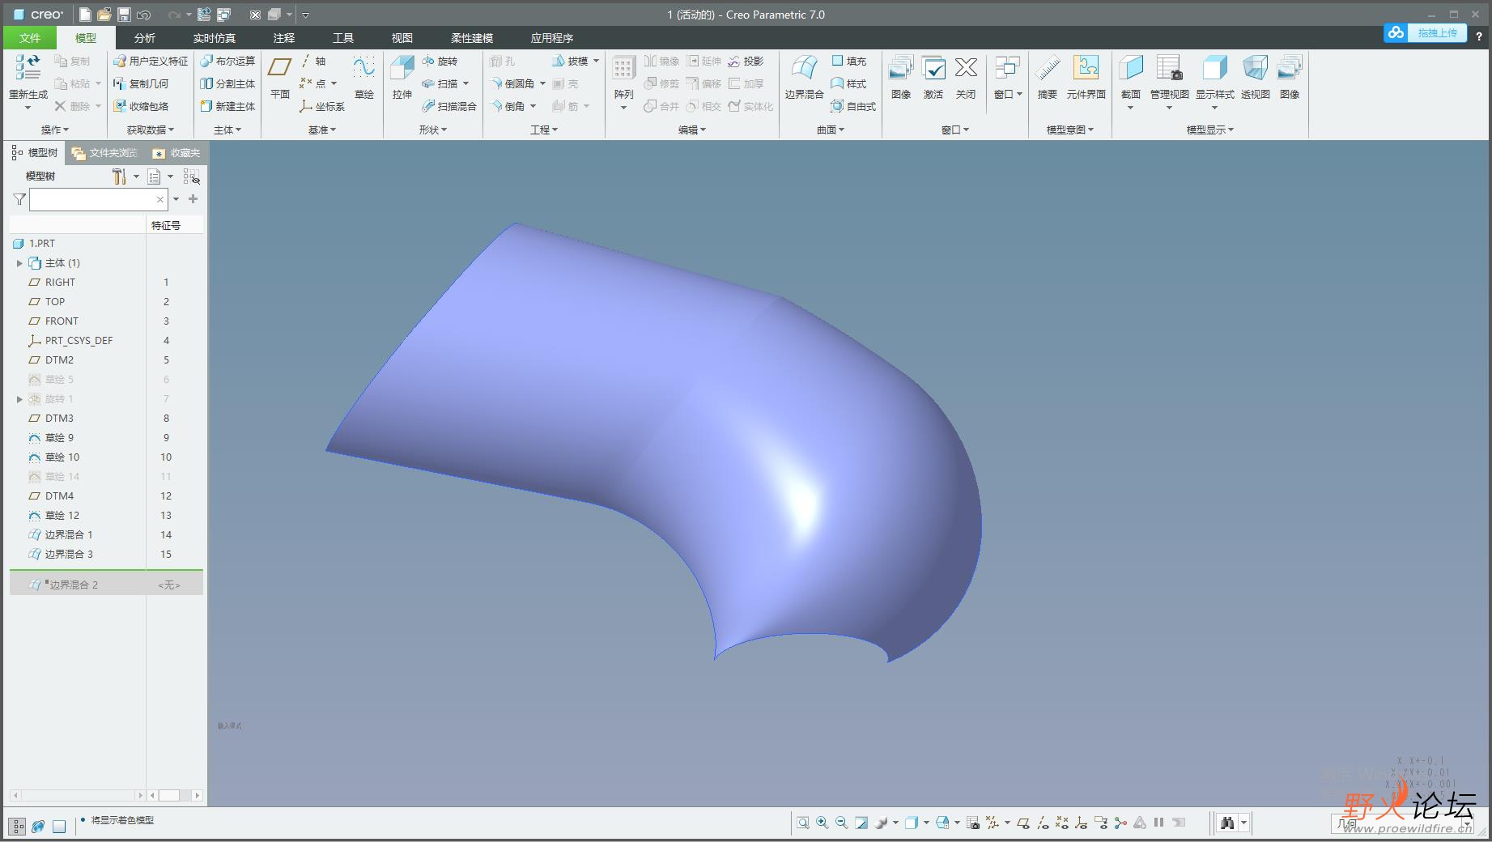1492x842 pixels.
Task: Select the Revolve (旋转) tool
Action: pyautogui.click(x=440, y=61)
